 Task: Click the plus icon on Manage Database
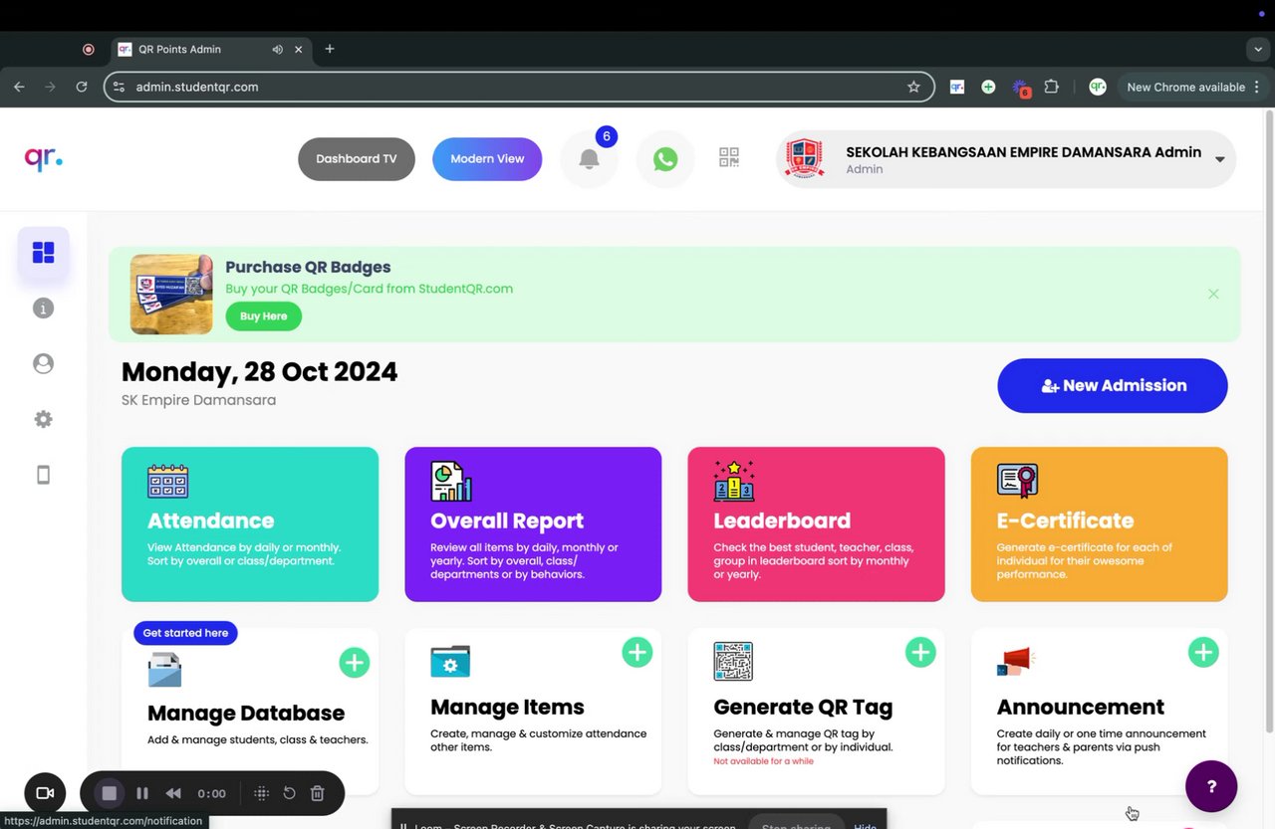click(x=354, y=662)
